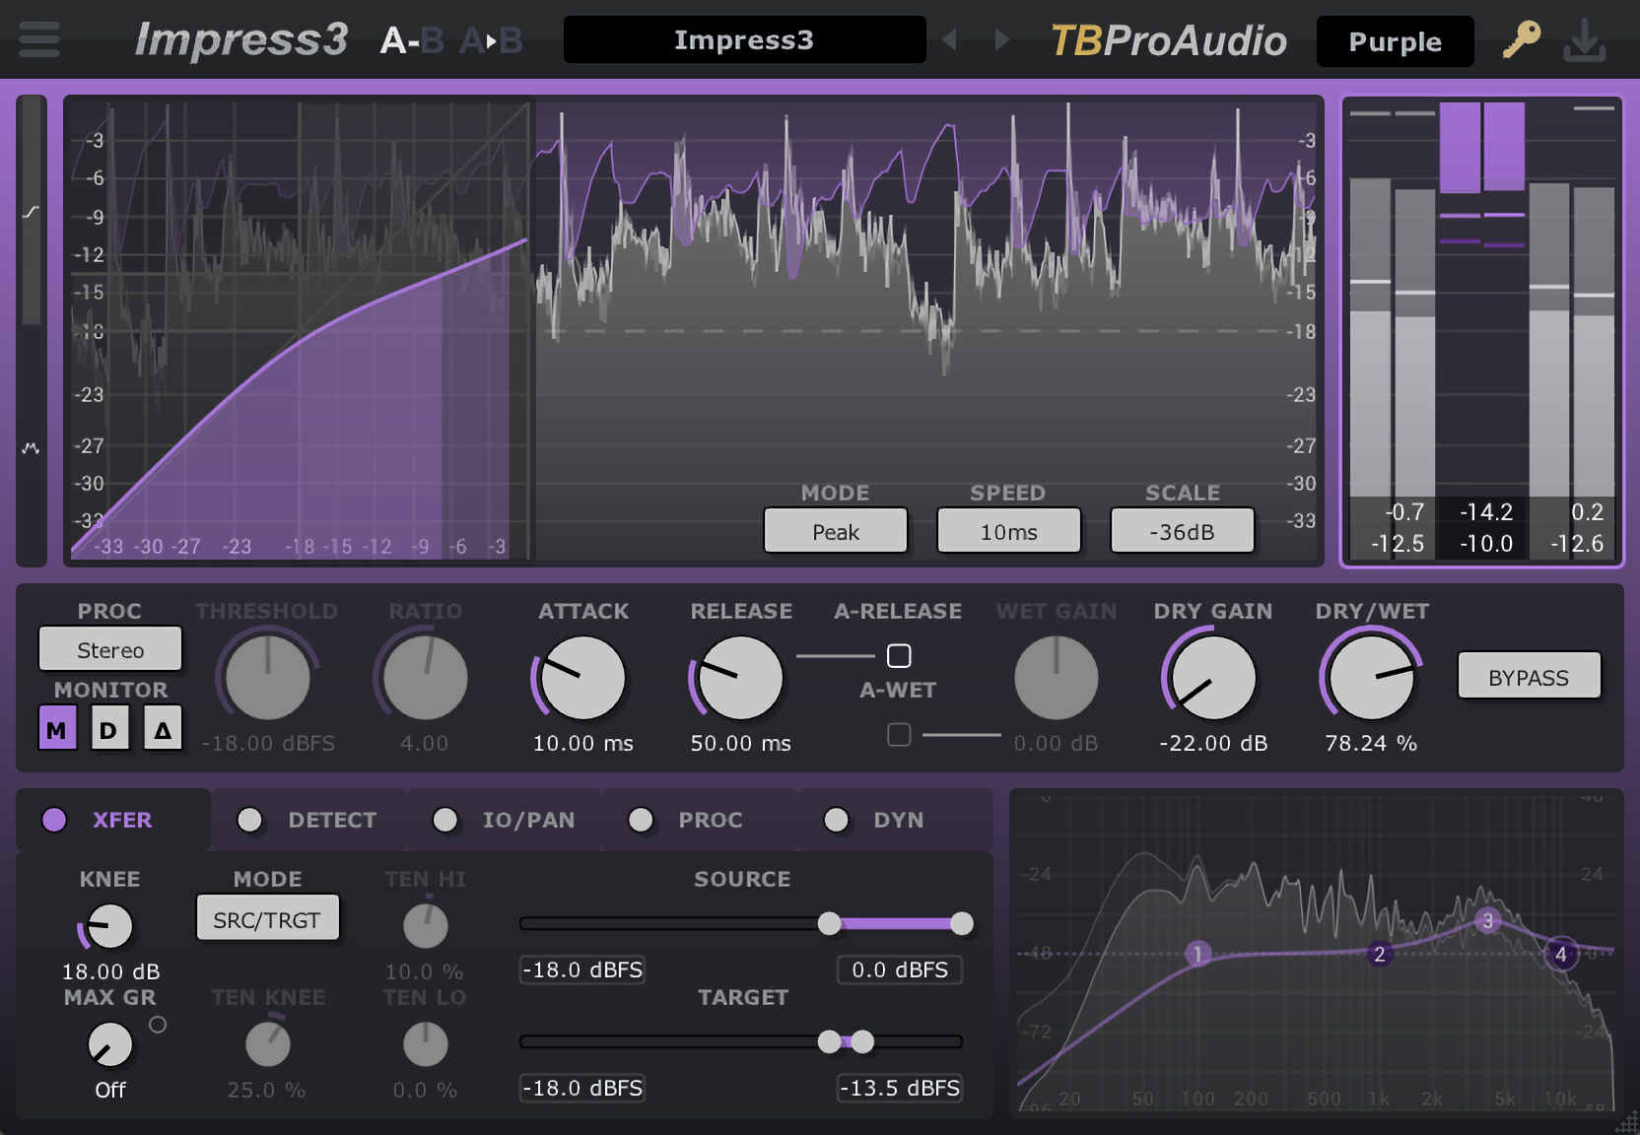1640x1135 pixels.
Task: Click knee value 18.00 dB
Action: [110, 971]
